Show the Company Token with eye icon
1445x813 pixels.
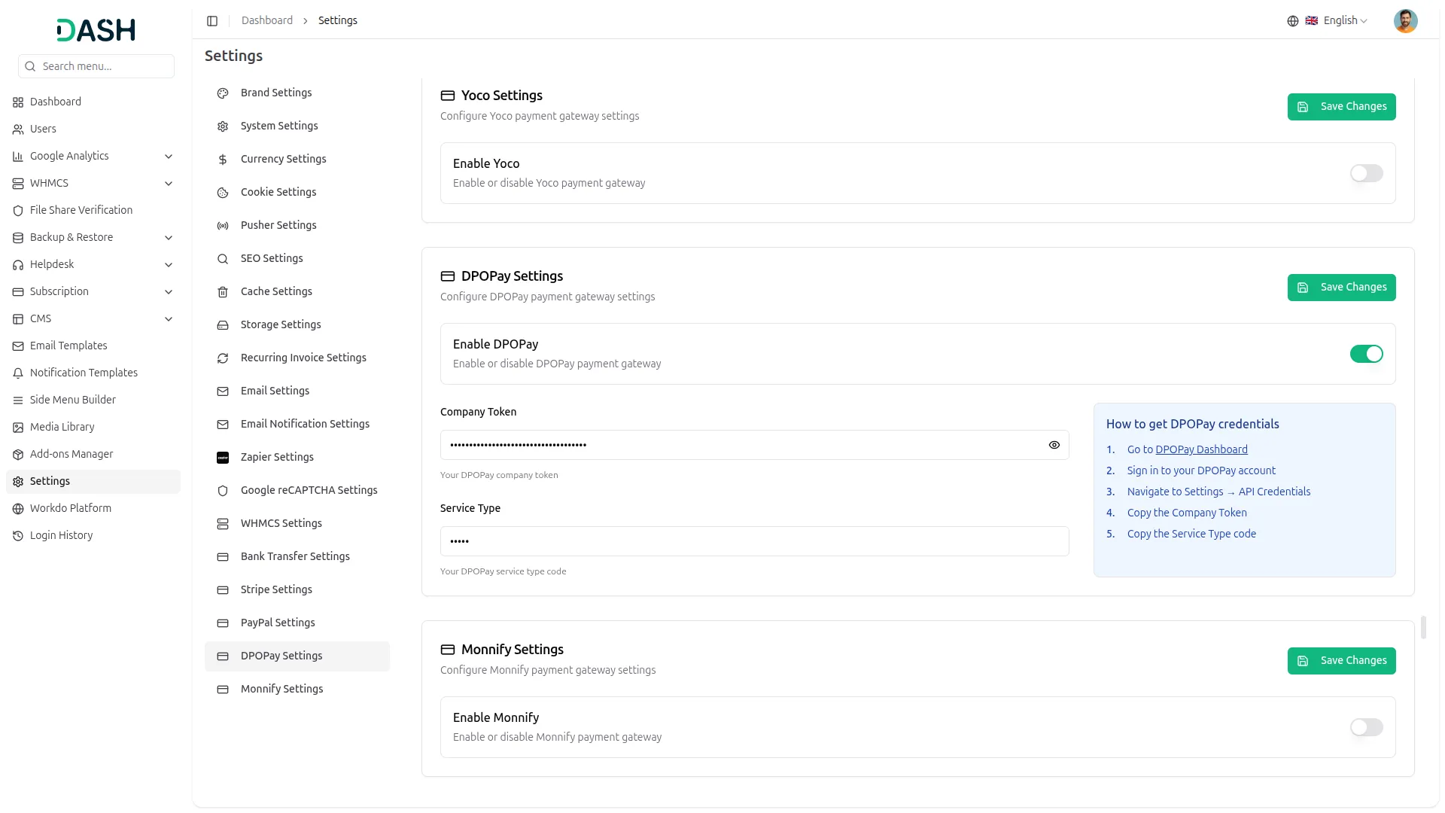tap(1054, 445)
